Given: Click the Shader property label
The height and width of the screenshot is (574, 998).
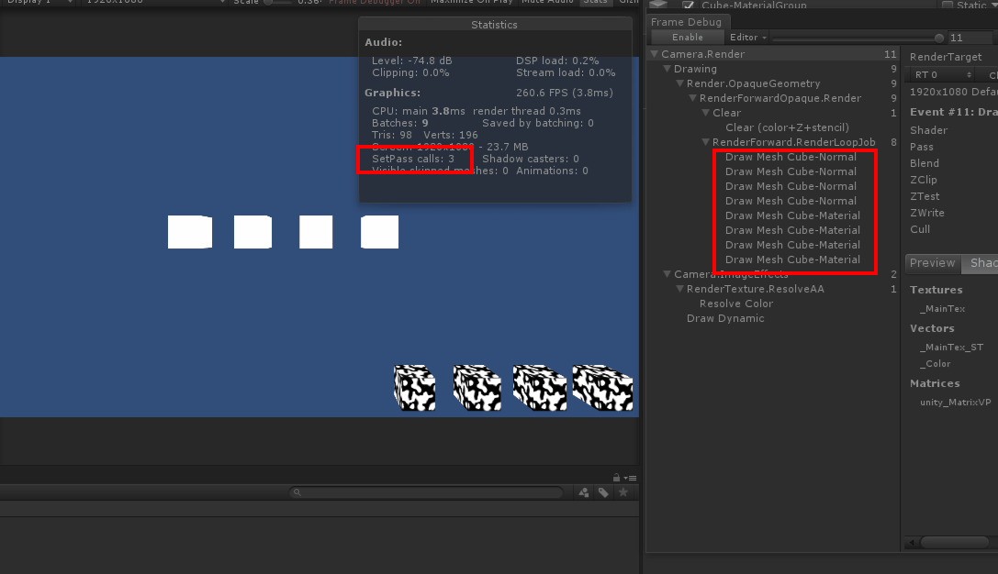Looking at the screenshot, I should pos(928,129).
